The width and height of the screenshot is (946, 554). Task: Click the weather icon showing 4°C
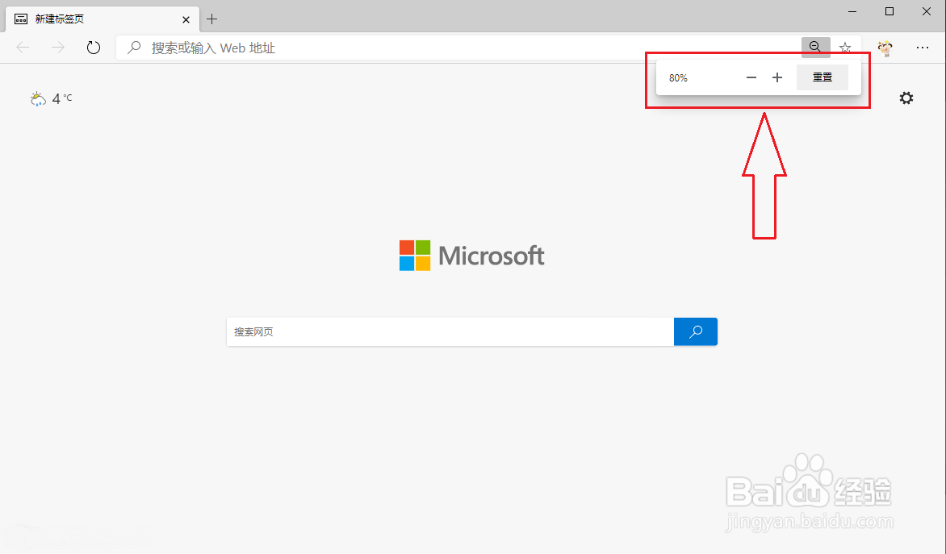click(38, 99)
